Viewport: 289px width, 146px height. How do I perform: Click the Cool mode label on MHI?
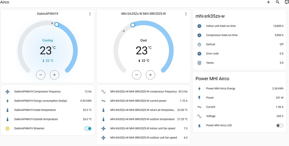(143, 40)
